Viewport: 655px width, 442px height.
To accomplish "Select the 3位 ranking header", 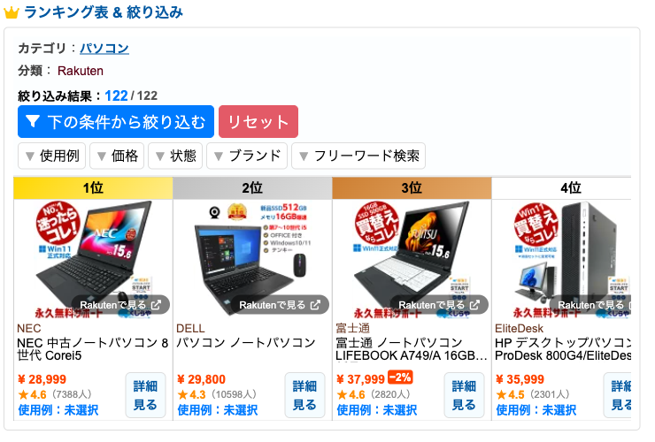I will [x=412, y=188].
